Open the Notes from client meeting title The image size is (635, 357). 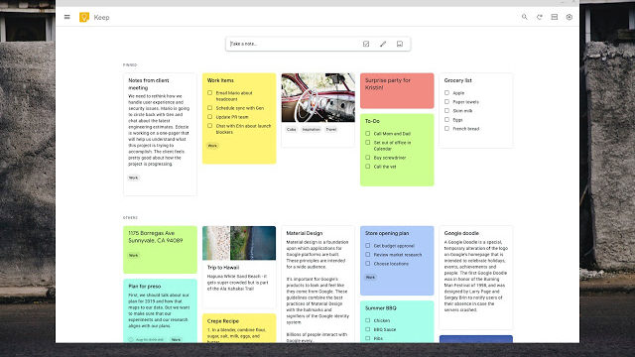click(x=149, y=83)
